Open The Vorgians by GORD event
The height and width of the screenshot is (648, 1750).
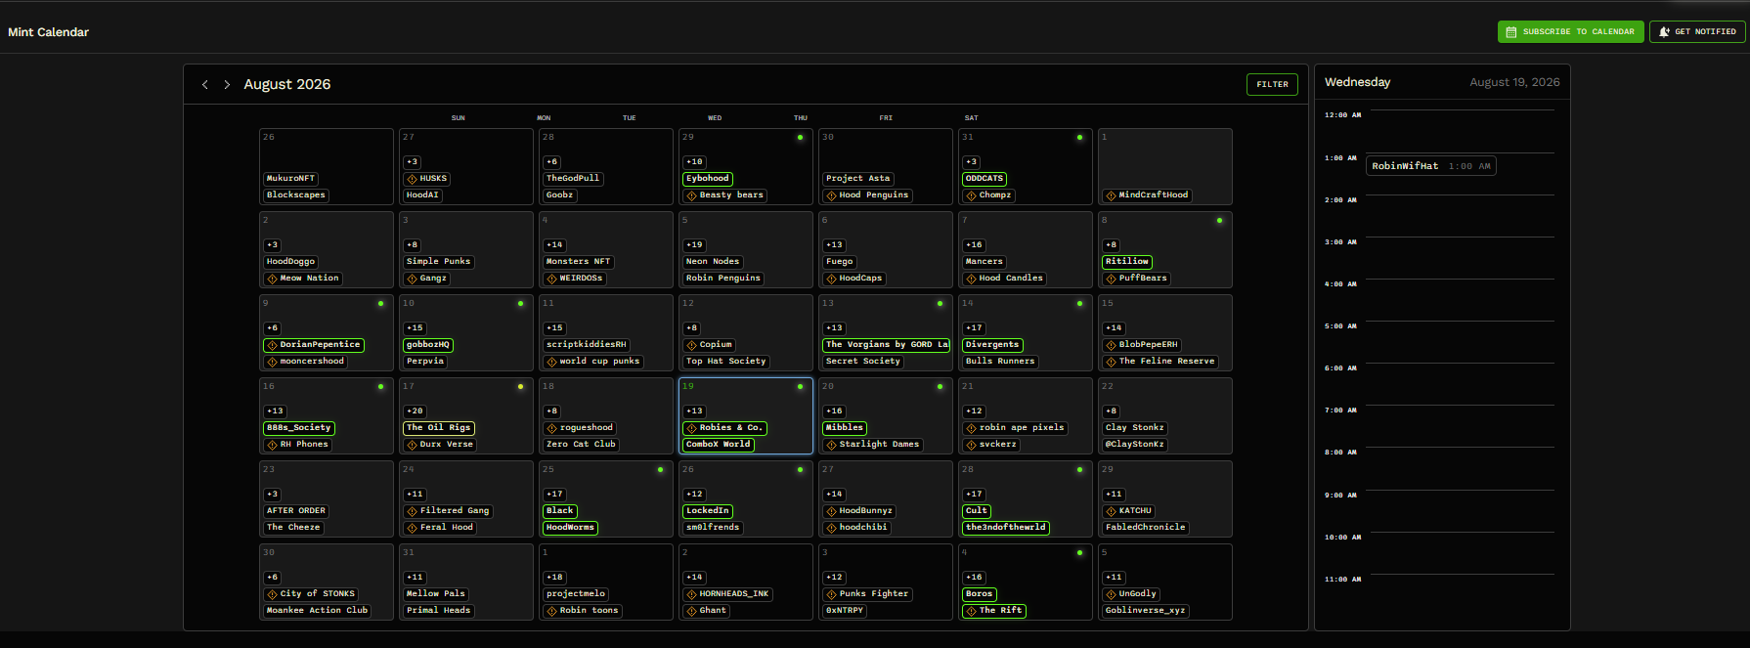[x=888, y=345]
